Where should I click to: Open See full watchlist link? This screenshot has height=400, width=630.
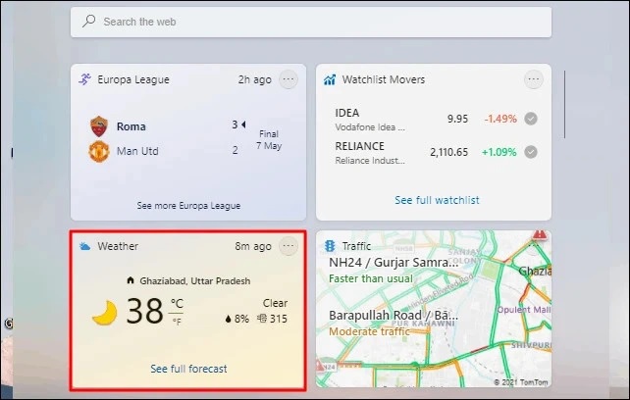coord(437,200)
